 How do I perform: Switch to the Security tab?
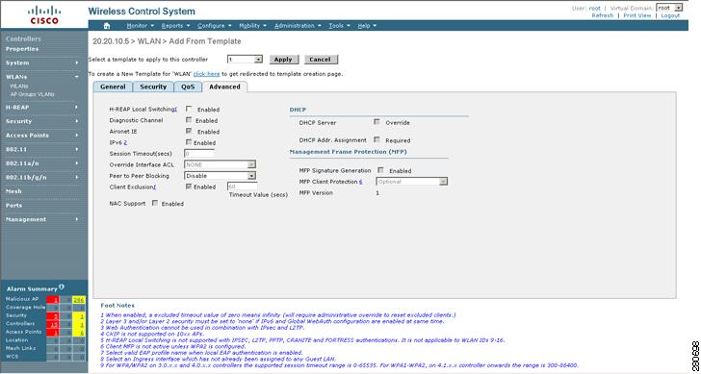click(x=153, y=87)
